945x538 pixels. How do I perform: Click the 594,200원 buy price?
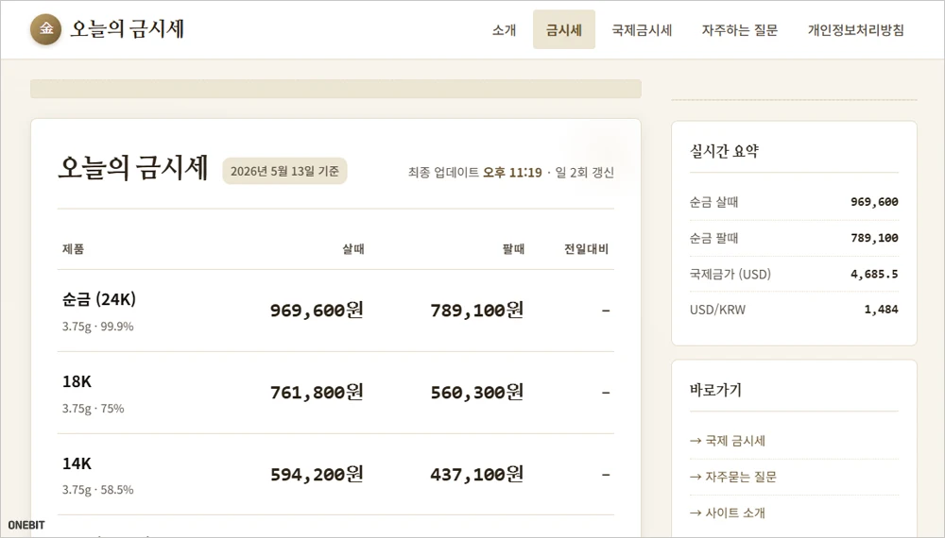point(317,474)
